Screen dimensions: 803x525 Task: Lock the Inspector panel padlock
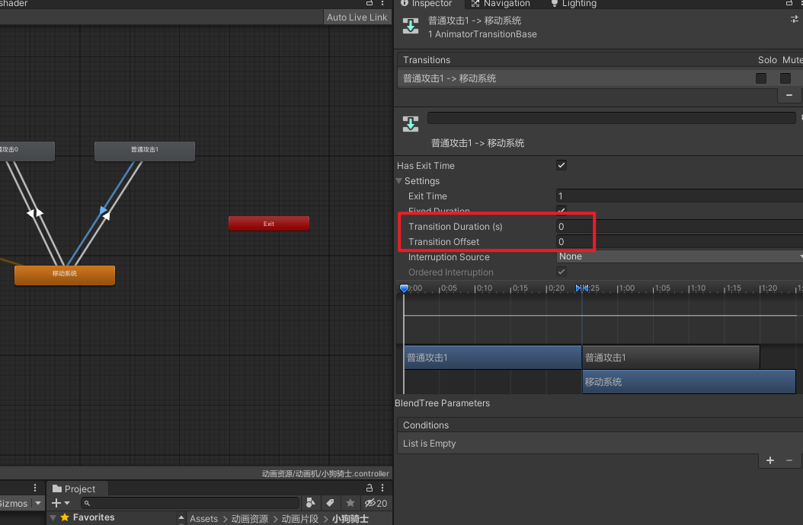[789, 2]
